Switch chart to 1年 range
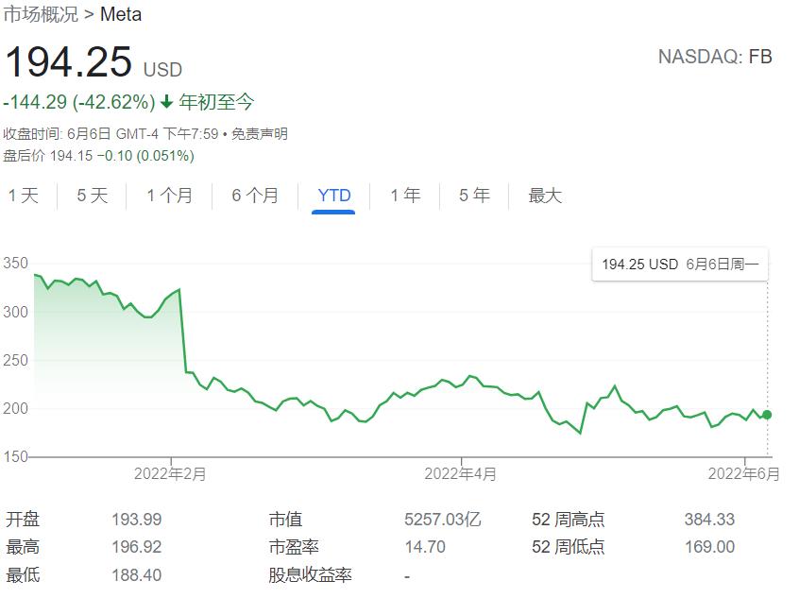The width and height of the screenshot is (799, 598). [x=405, y=196]
